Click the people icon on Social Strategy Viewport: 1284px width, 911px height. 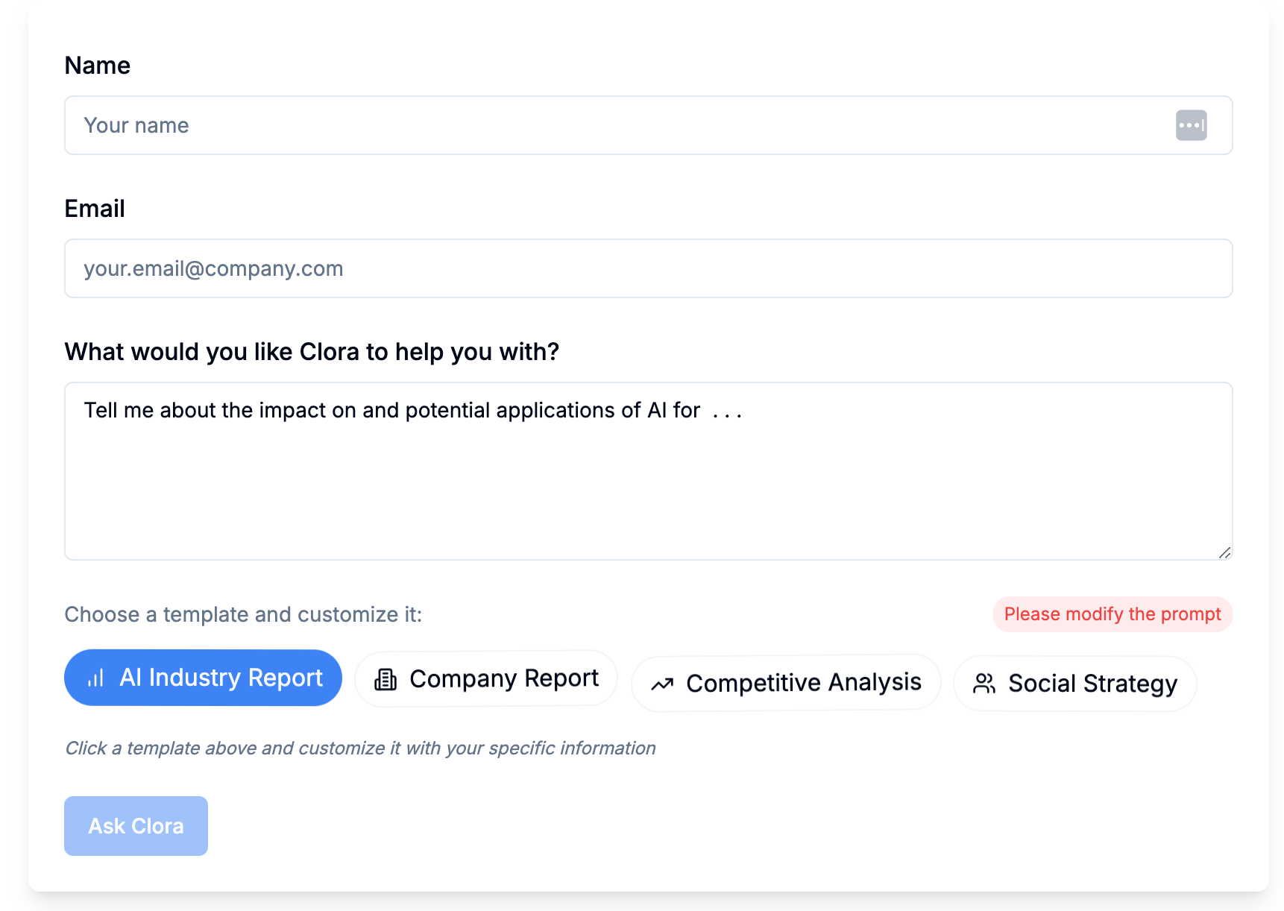984,684
